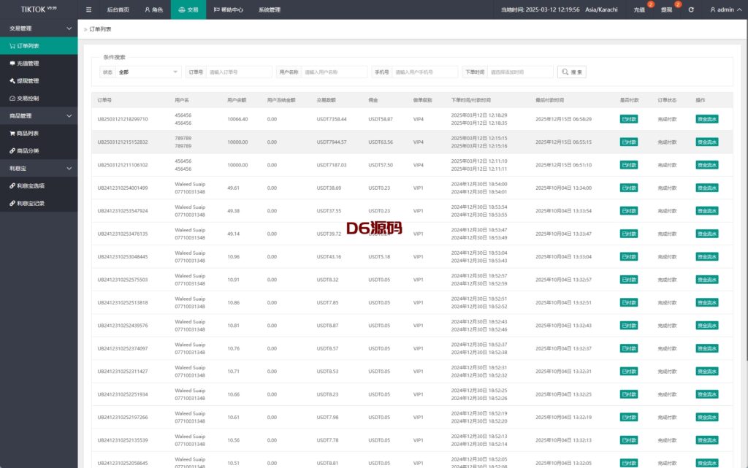The width and height of the screenshot is (748, 468).
Task: Click 已付款 tag for order UB2412310252513818
Action: pos(629,302)
